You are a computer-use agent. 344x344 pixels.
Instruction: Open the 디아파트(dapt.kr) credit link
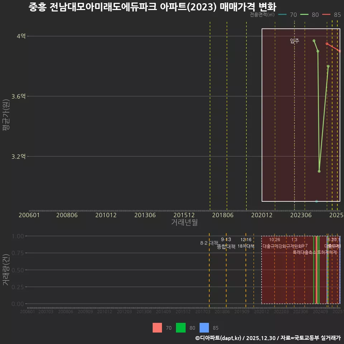(218, 338)
